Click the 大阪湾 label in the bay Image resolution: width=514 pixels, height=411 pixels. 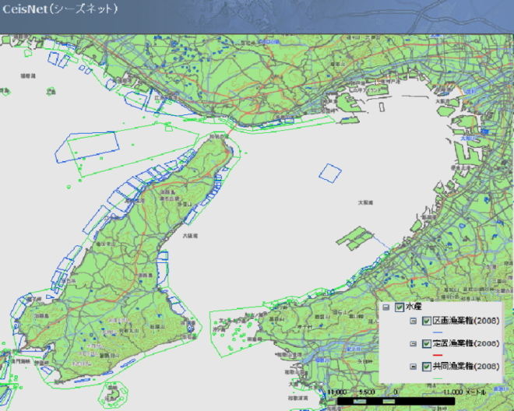click(365, 202)
